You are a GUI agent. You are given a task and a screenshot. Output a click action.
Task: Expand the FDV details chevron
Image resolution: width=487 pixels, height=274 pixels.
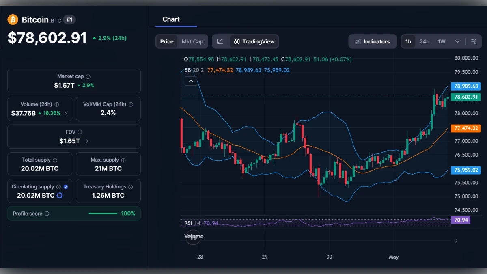click(x=87, y=141)
